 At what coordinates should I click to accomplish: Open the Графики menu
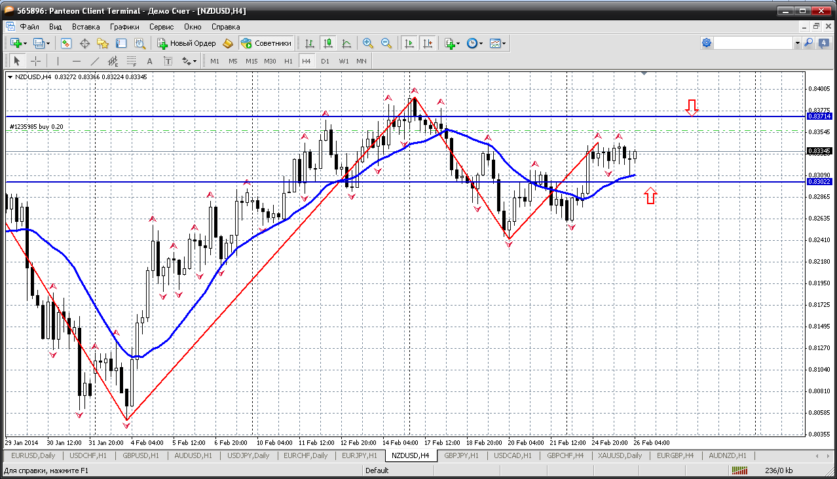(x=124, y=27)
